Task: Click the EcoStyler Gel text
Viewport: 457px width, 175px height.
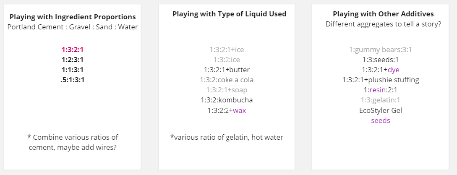Action: tap(380, 110)
